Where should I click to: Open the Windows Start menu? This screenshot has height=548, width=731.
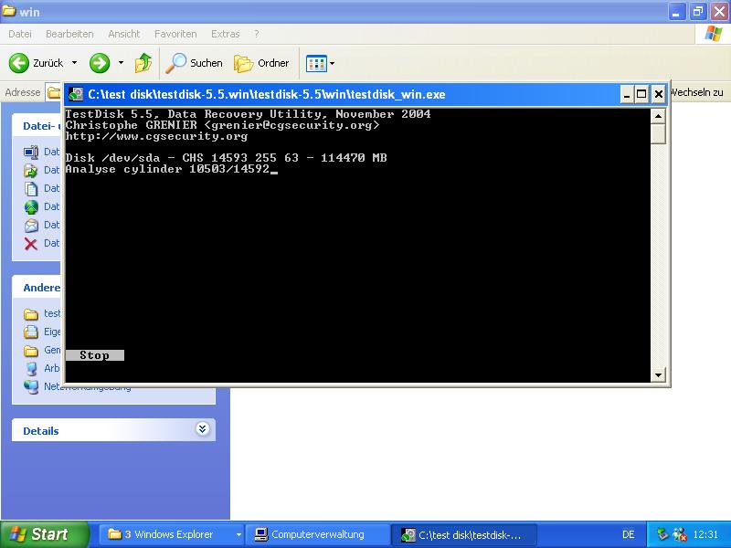click(44, 534)
